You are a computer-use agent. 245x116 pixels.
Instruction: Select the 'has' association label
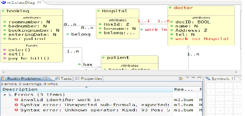click(88, 65)
